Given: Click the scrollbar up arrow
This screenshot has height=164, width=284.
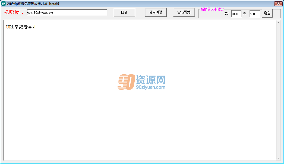Looking at the screenshot, I should [x=278, y=23].
